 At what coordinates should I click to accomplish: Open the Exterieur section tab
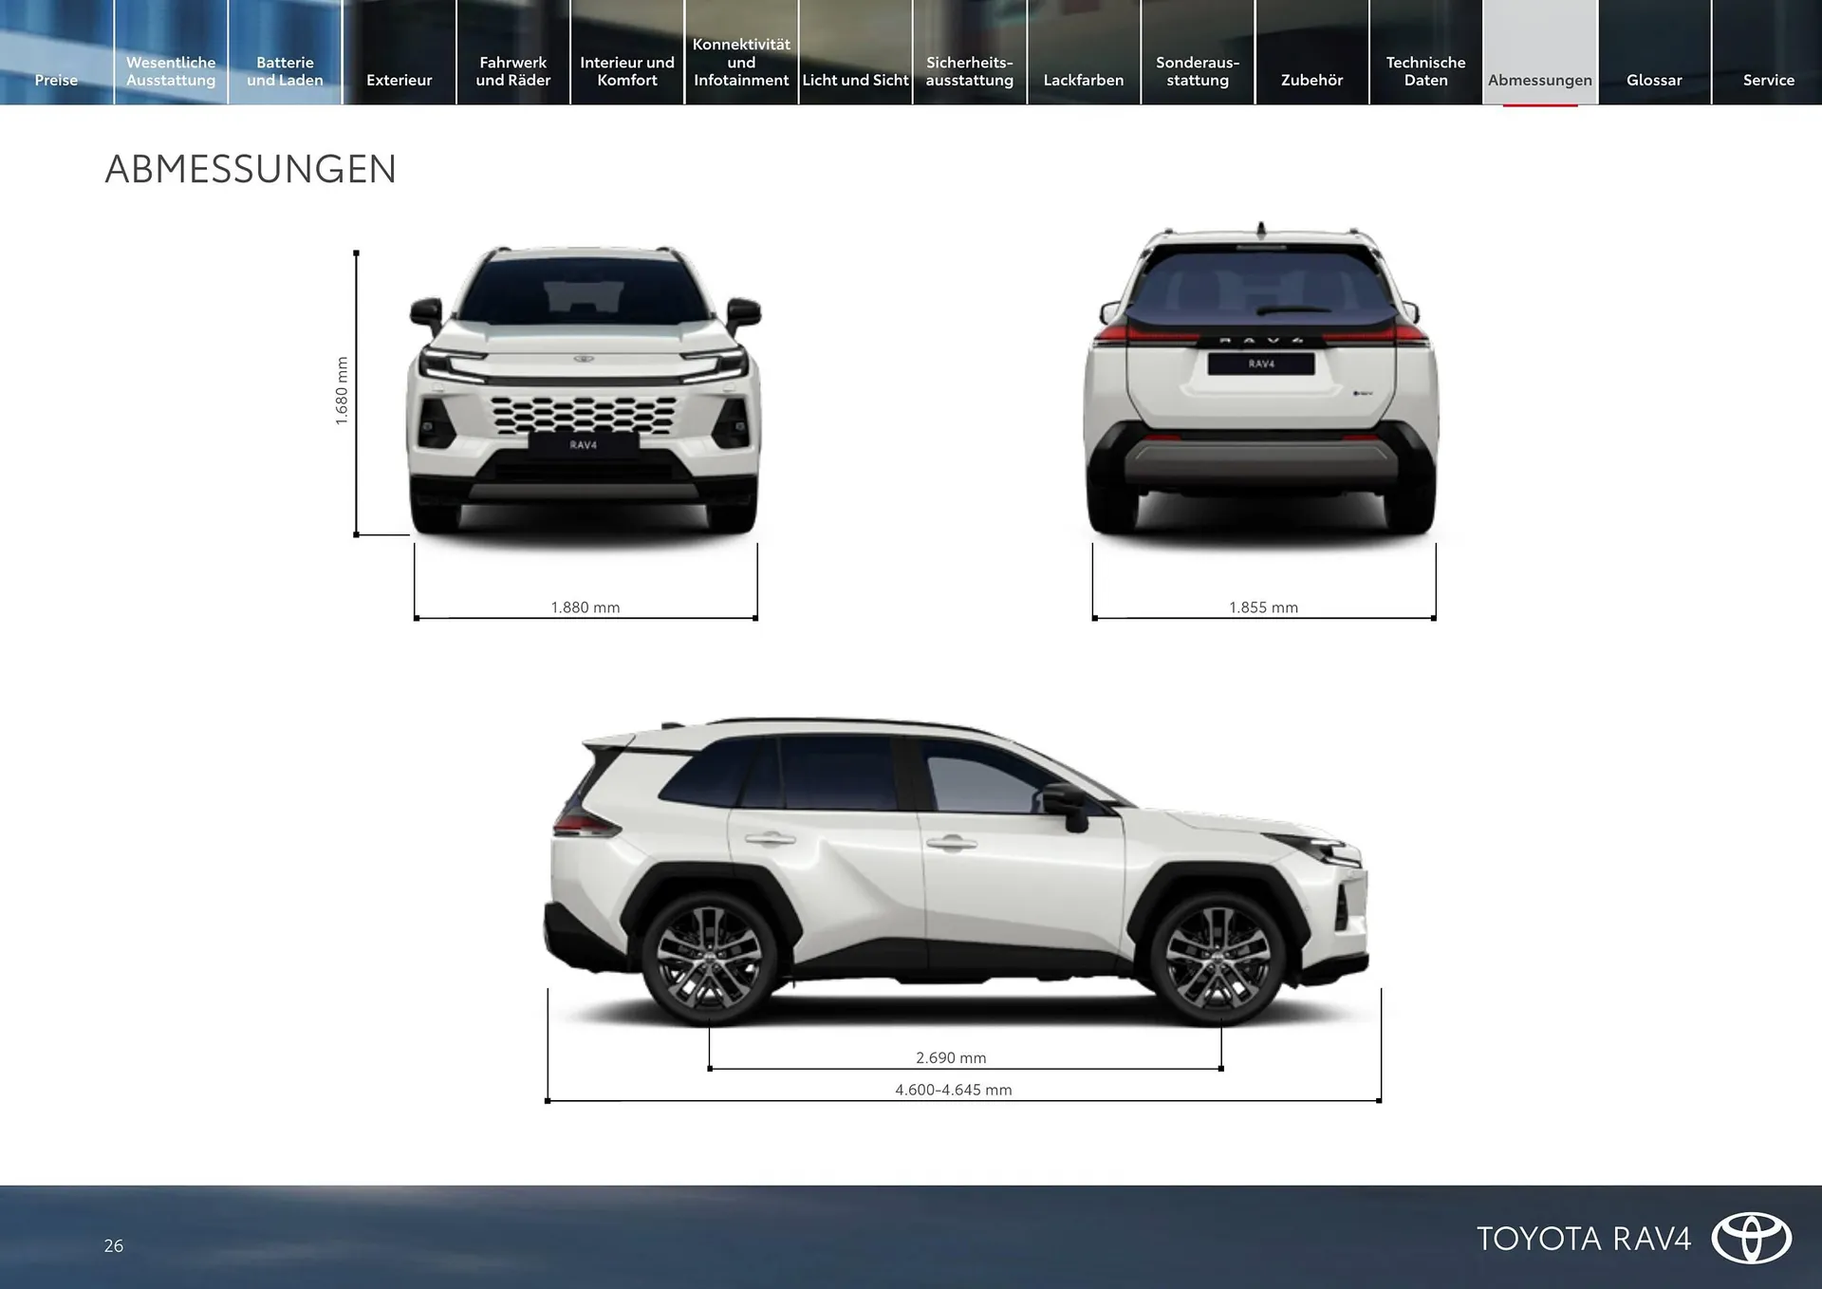pyautogui.click(x=399, y=80)
